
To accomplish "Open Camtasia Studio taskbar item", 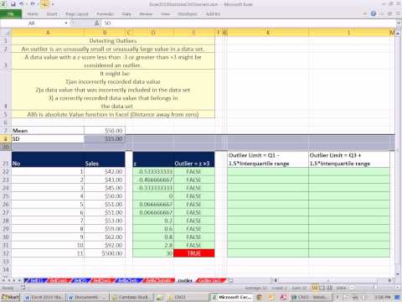I will [x=131, y=297].
